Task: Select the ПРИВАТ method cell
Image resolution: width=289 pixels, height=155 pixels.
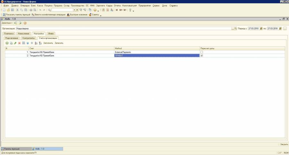Action: point(157,56)
